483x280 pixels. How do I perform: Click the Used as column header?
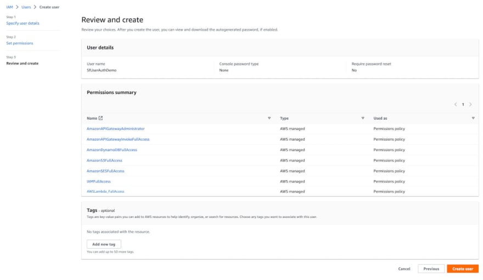pos(380,118)
